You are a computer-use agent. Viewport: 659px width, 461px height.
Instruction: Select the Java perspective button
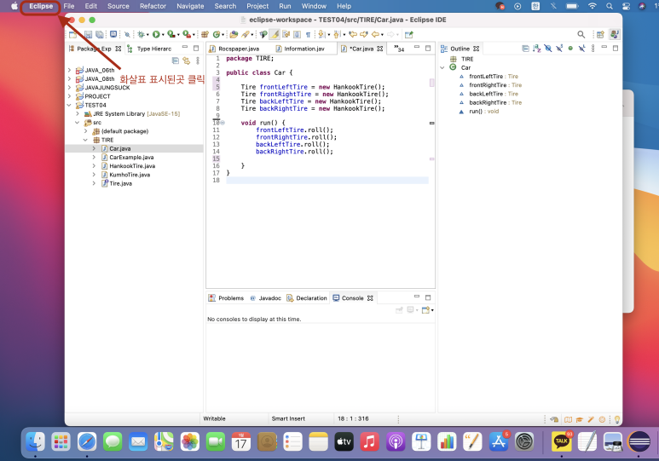coord(614,34)
